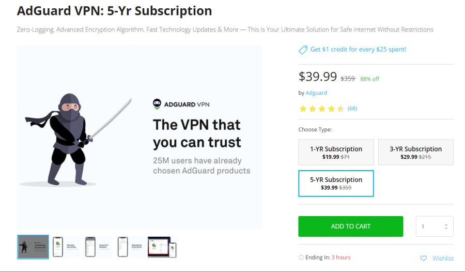Open the 68 reviews link

click(x=352, y=109)
